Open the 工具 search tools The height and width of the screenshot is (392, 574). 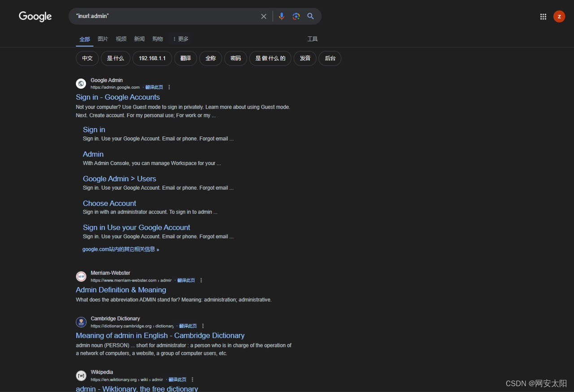pos(313,39)
